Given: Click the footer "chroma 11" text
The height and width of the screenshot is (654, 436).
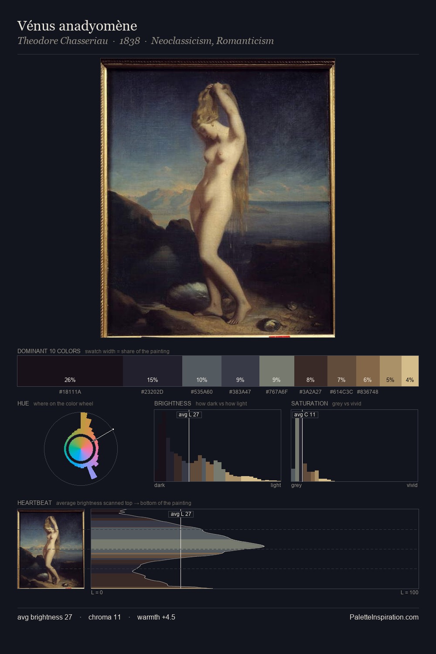Looking at the screenshot, I should click(105, 617).
